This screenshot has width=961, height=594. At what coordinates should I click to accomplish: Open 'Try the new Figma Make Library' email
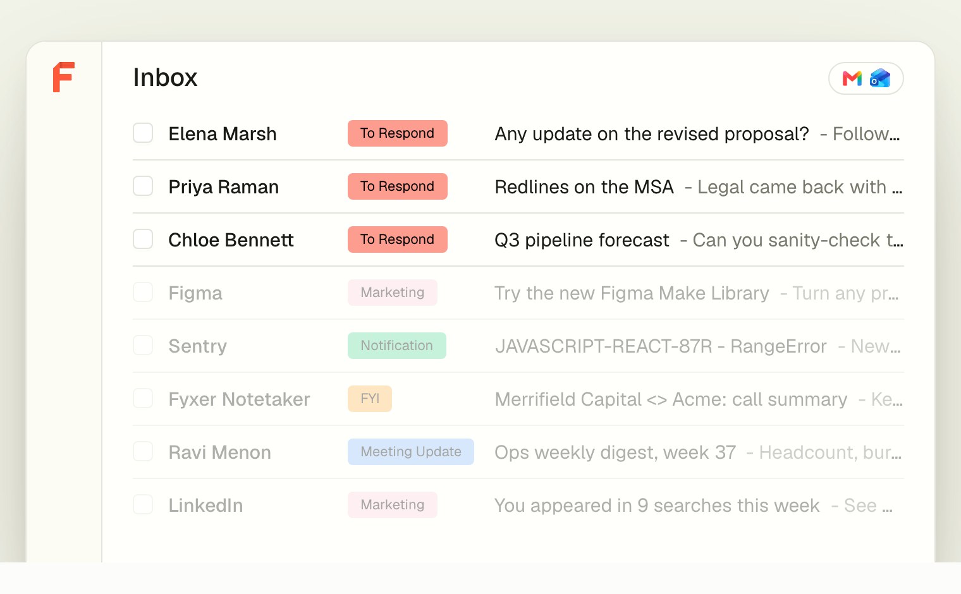click(632, 293)
